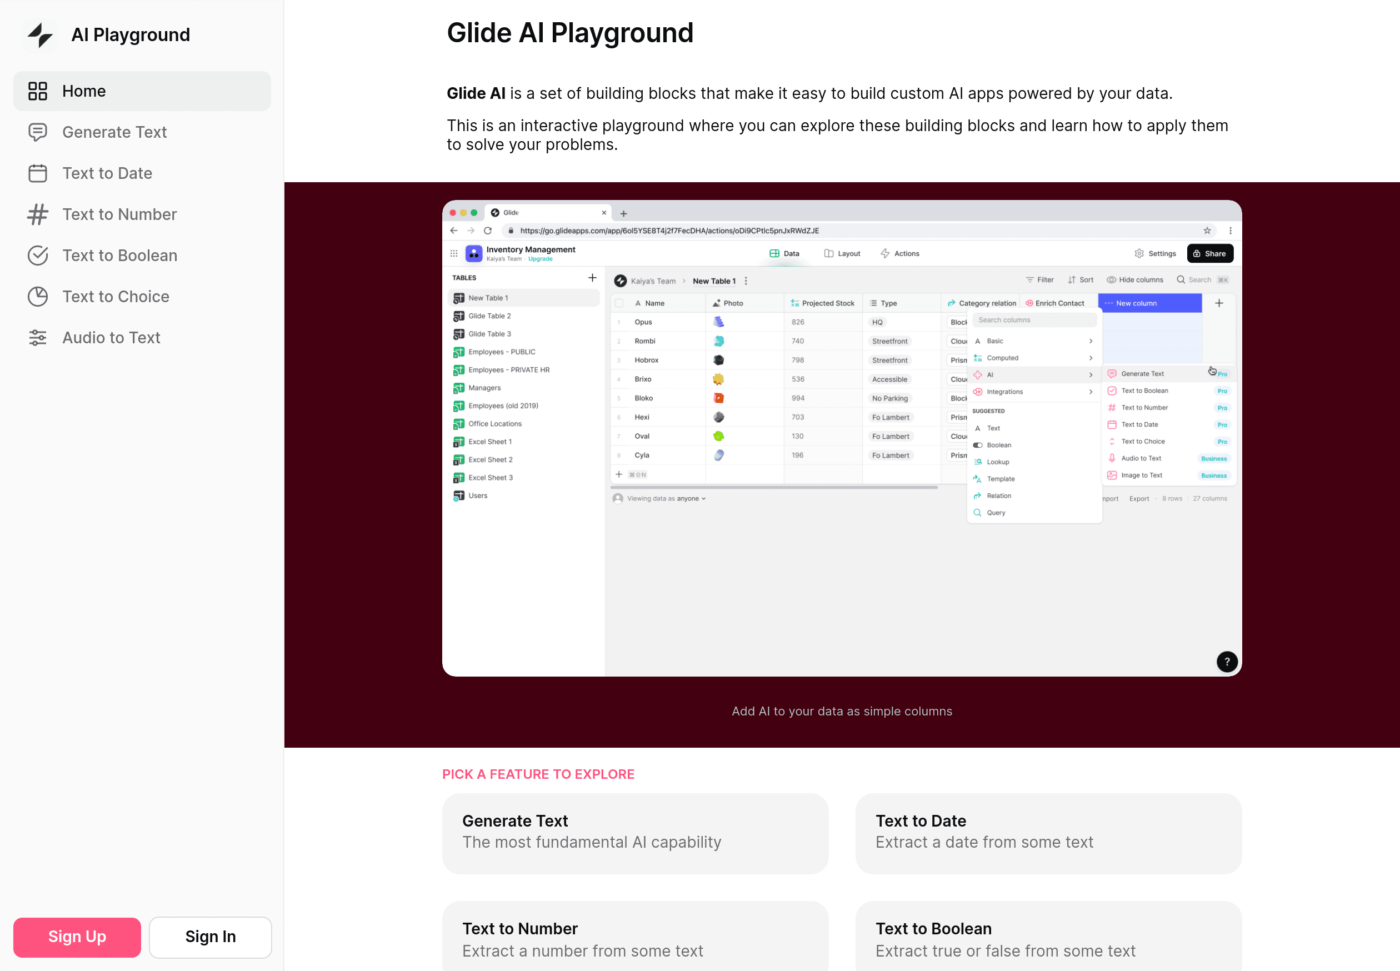Select suggested Template column type
Image resolution: width=1400 pixels, height=971 pixels.
(x=1034, y=479)
